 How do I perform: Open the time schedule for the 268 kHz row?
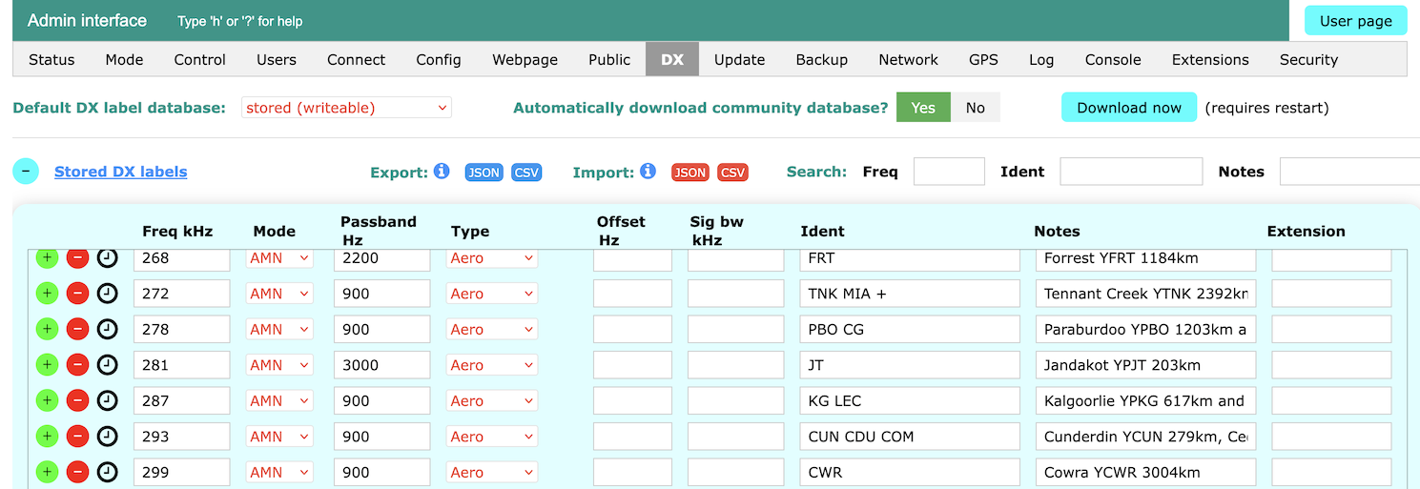pyautogui.click(x=108, y=258)
